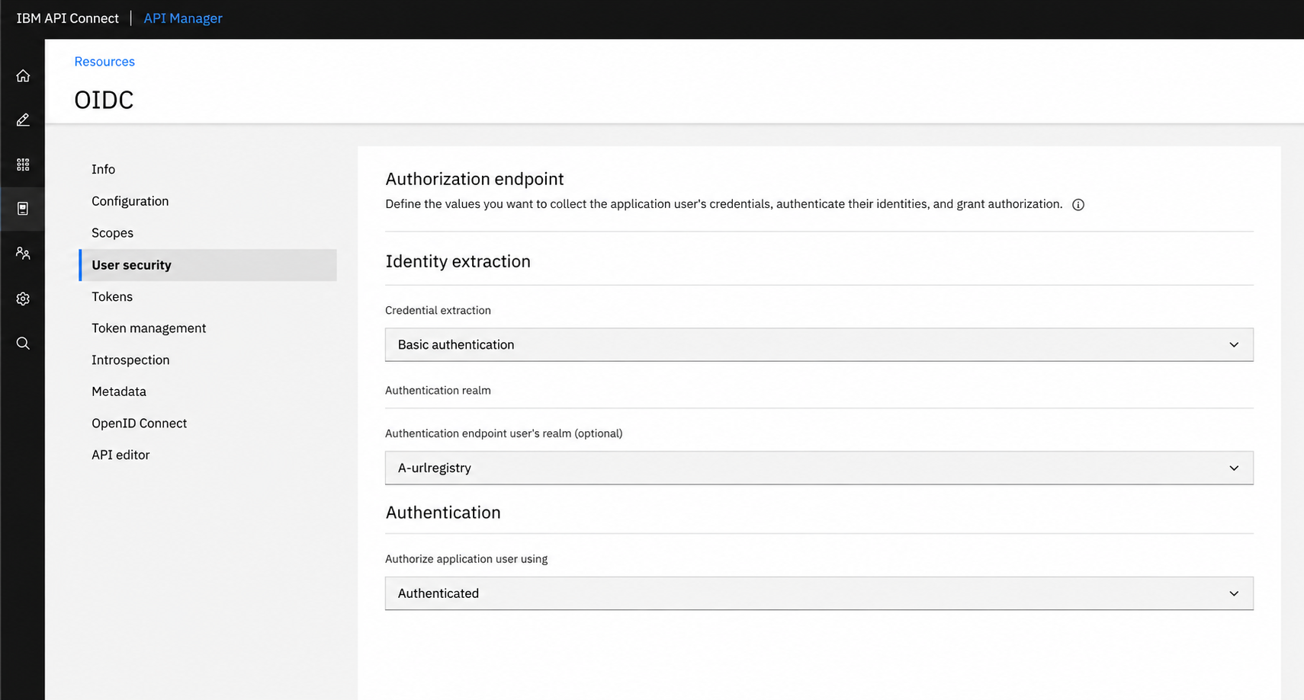The height and width of the screenshot is (700, 1304).
Task: Open Credential extraction dropdown
Action: click(819, 344)
